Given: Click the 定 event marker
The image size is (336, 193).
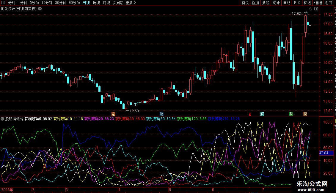Looking at the screenshot, I should [x=113, y=114].
